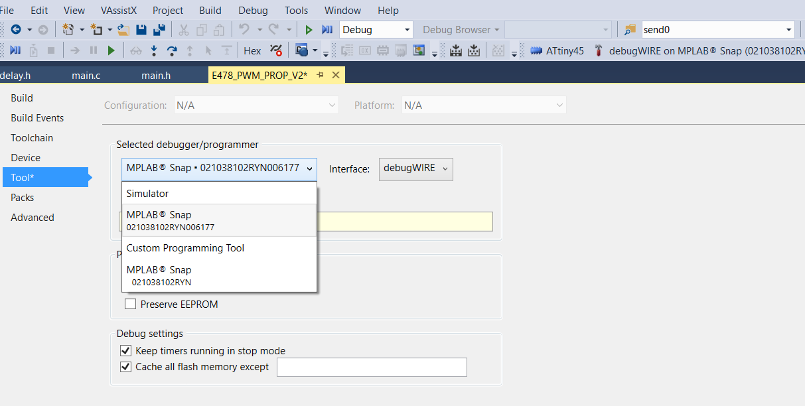
Task: Switch to the main.c tab
Action: click(x=86, y=76)
